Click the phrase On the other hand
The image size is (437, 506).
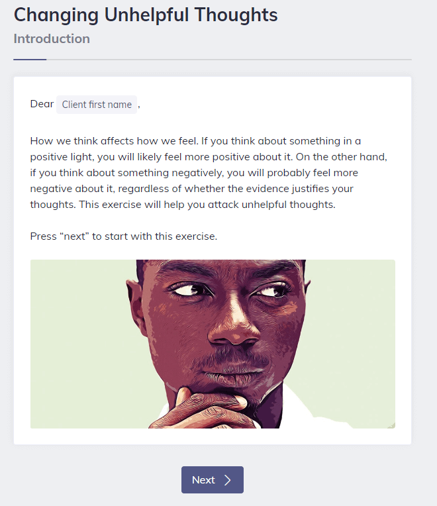tap(341, 157)
